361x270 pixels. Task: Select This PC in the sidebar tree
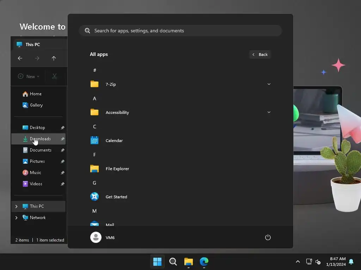click(x=38, y=206)
